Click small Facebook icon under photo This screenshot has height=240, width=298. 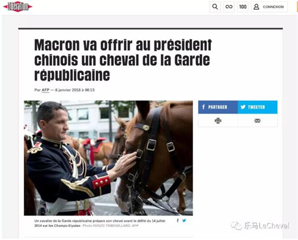pyautogui.click(x=178, y=220)
